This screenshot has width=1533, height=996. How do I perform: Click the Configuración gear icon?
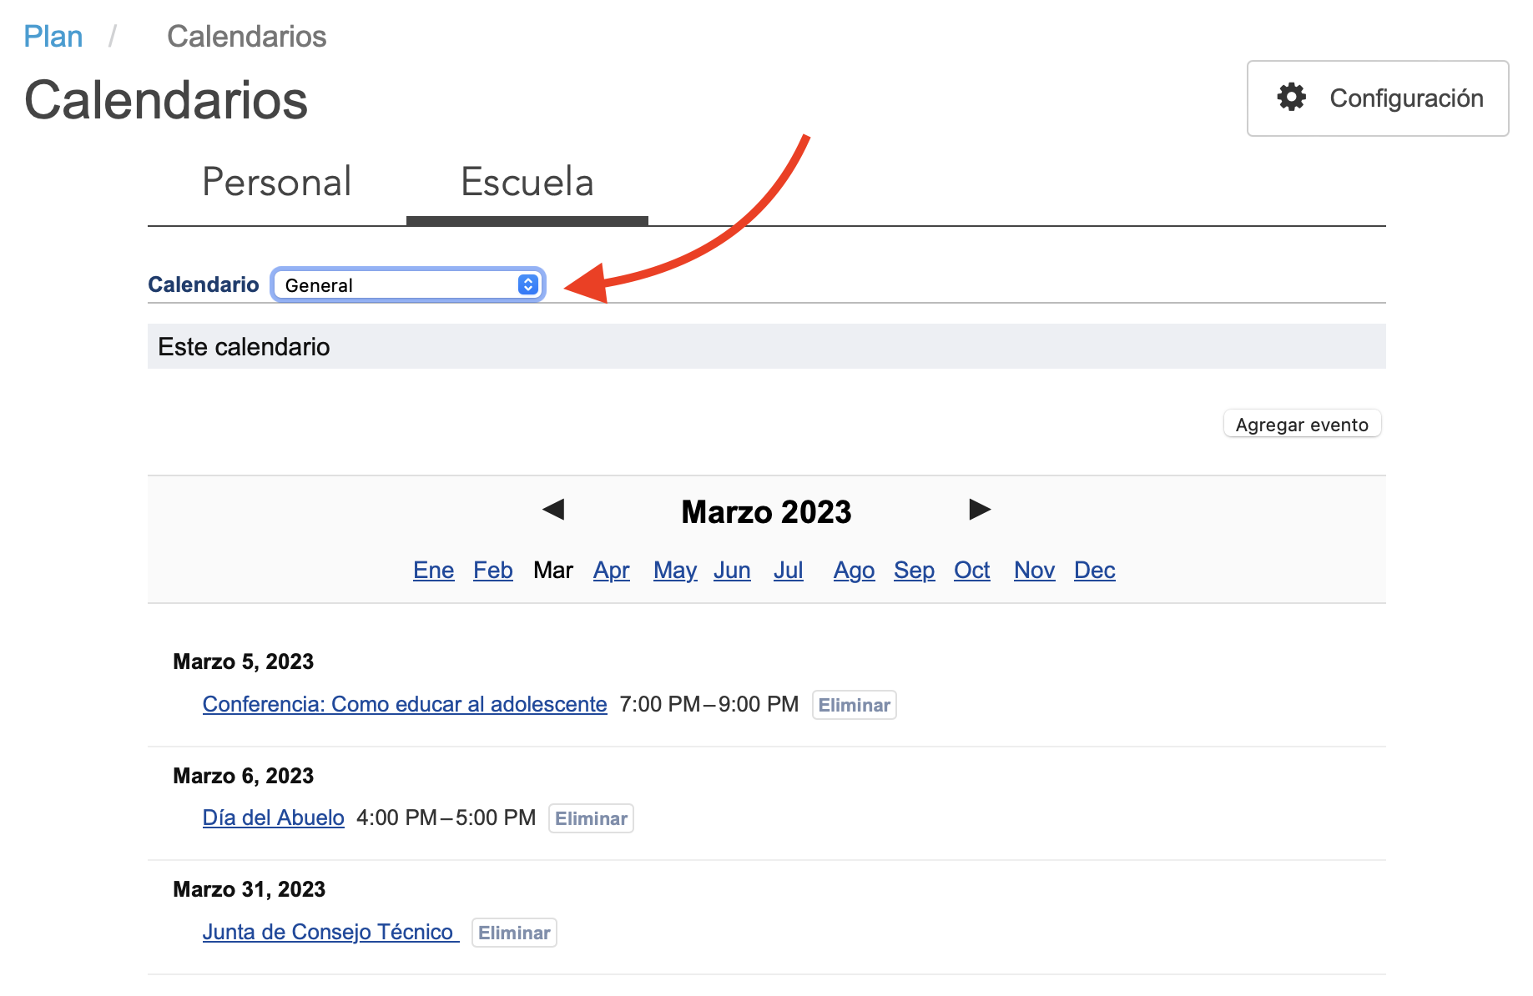pos(1291,98)
